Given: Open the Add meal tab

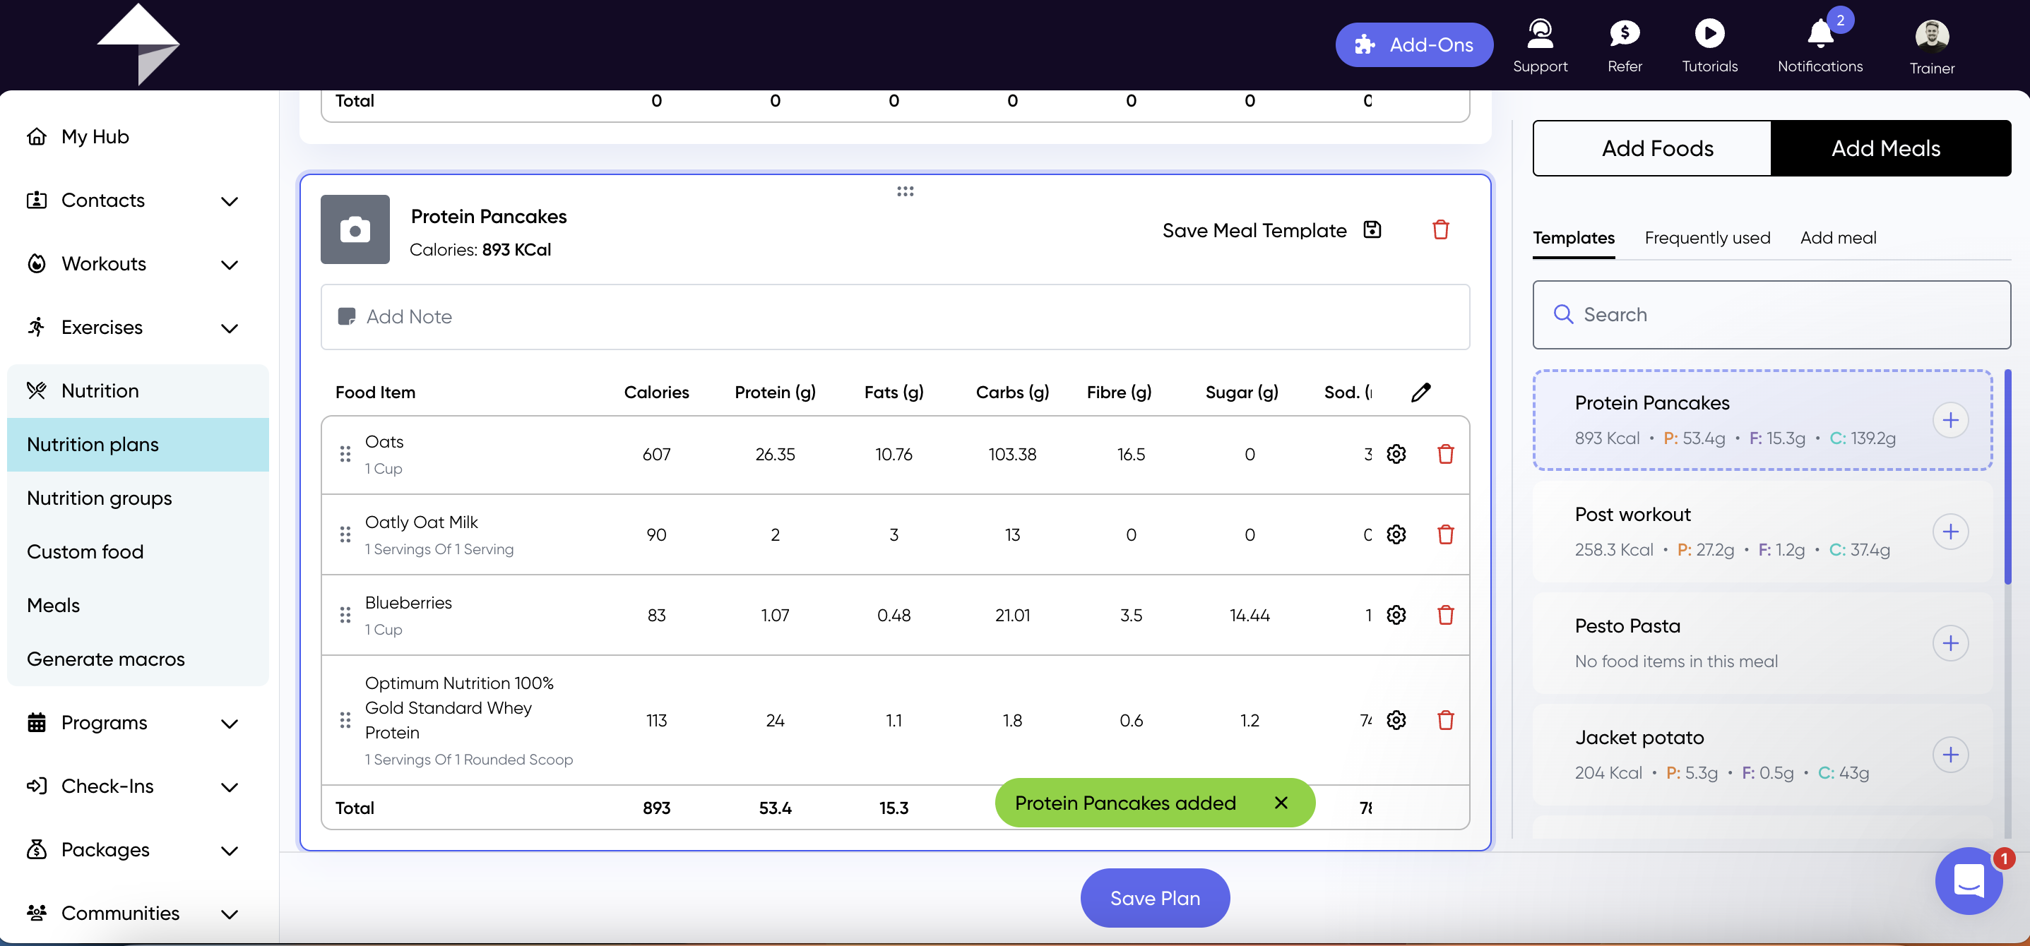Looking at the screenshot, I should (1838, 238).
